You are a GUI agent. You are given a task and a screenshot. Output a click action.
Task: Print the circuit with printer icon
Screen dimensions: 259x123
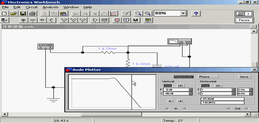[x=32, y=13]
